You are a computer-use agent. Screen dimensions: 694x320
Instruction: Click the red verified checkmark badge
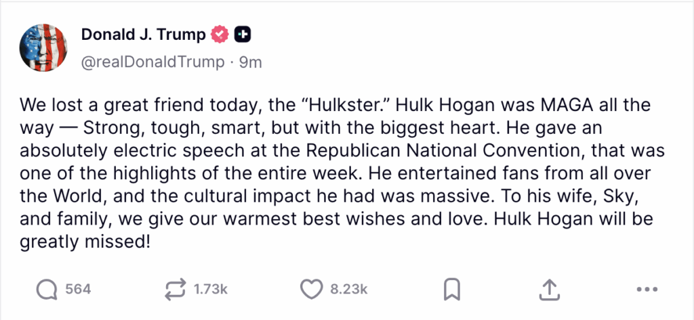click(x=220, y=35)
